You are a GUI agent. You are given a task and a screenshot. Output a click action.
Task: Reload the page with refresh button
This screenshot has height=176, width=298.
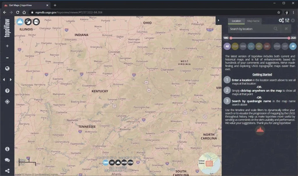pyautogui.click(x=17, y=12)
